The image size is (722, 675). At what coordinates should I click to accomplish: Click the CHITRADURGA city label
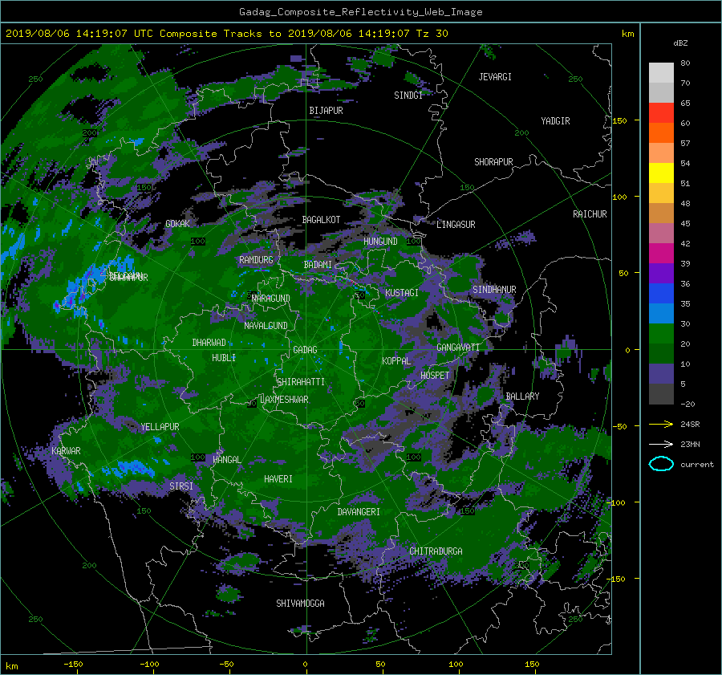436,551
